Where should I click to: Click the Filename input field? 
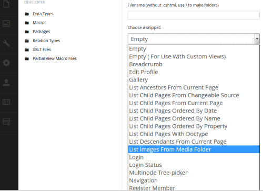(x=194, y=15)
